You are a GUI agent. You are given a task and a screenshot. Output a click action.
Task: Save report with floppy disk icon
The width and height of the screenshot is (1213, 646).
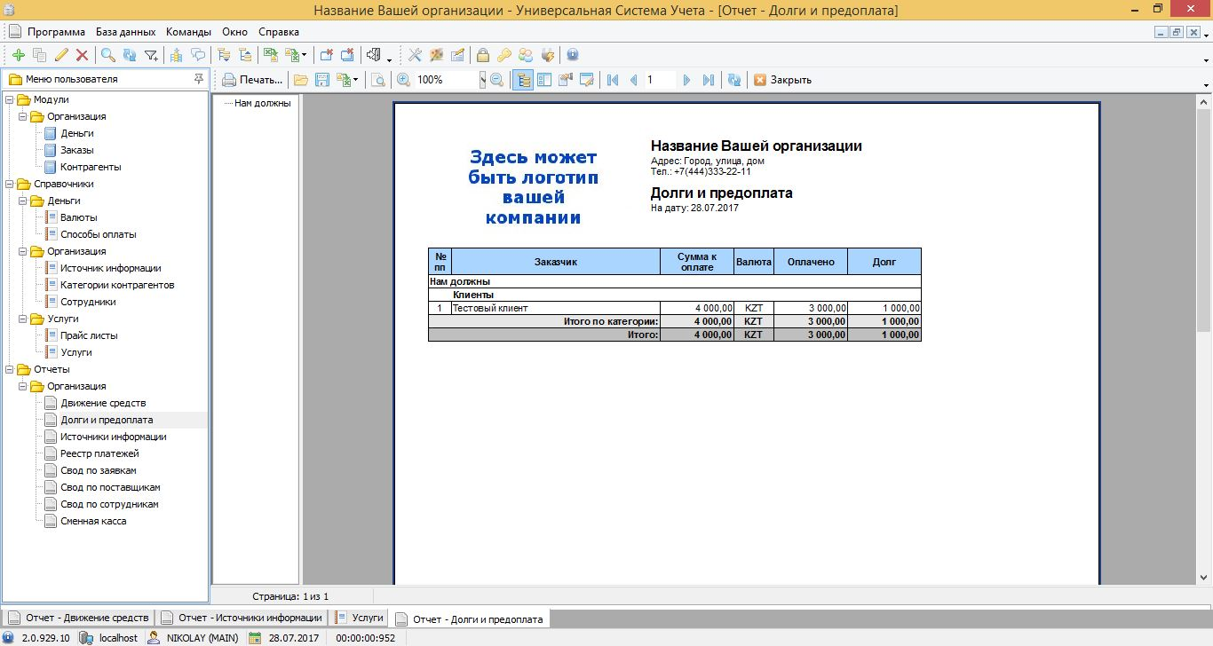point(322,80)
